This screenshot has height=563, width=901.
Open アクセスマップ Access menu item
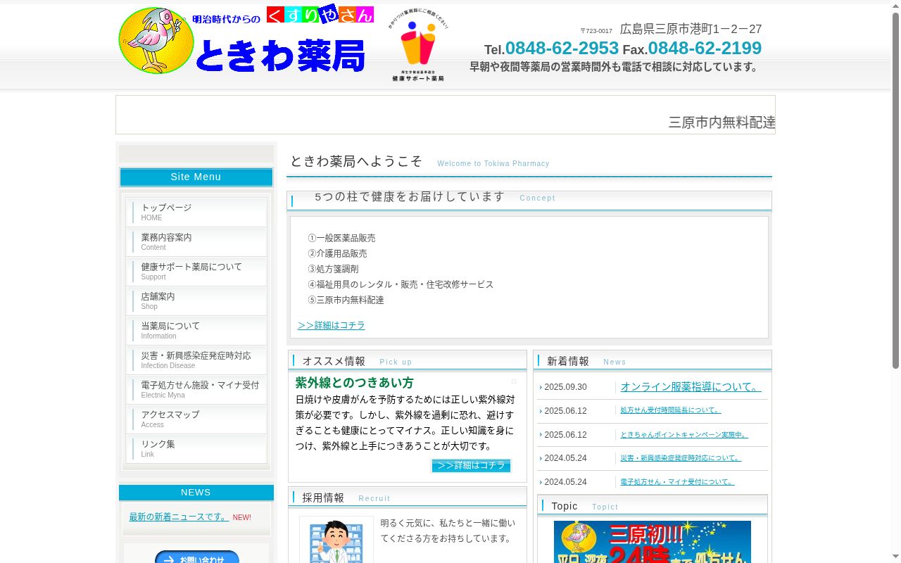[196, 419]
